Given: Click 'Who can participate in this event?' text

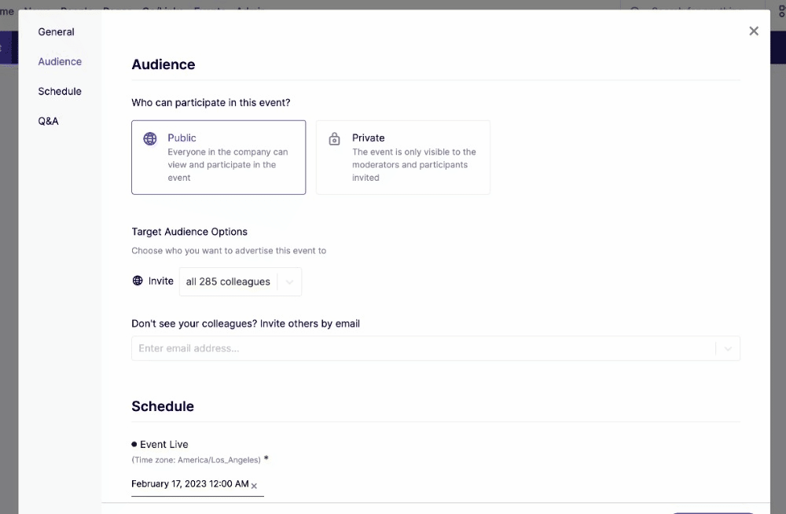Looking at the screenshot, I should [211, 102].
